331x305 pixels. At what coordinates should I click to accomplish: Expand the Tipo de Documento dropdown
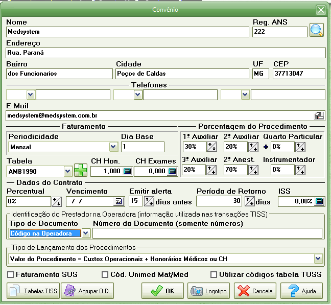[86, 233]
